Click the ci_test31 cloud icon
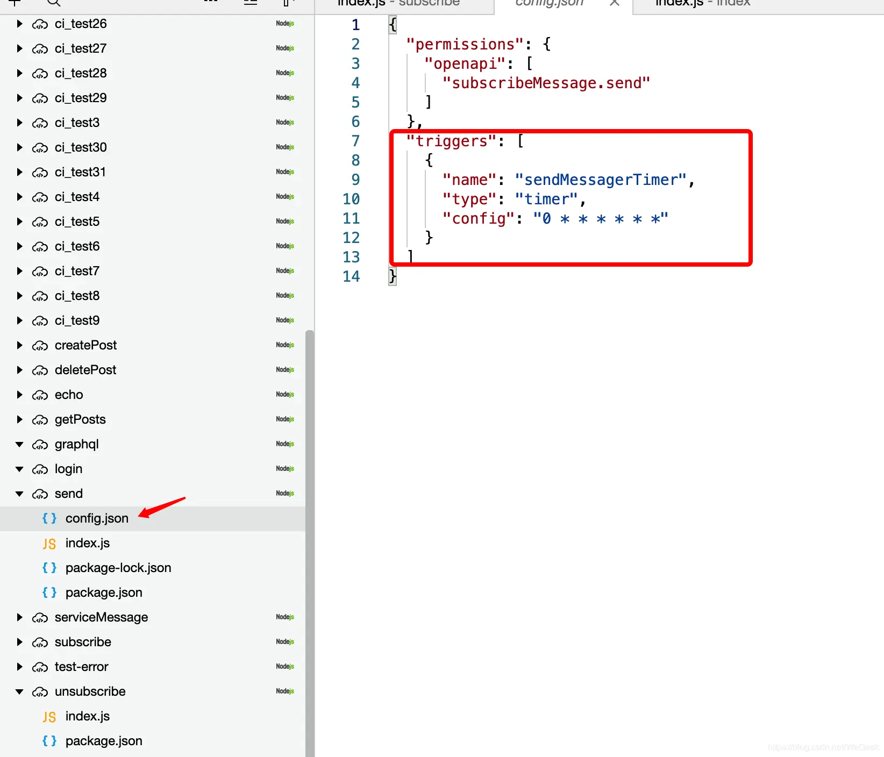 click(40, 173)
